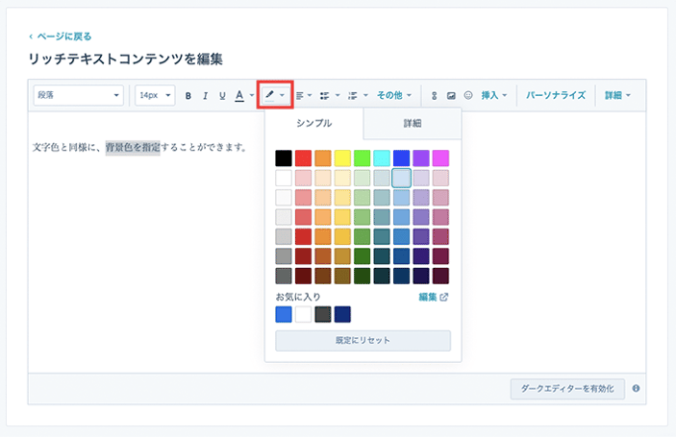Click the info icon beside dark editor
The image size is (676, 437).
636,388
